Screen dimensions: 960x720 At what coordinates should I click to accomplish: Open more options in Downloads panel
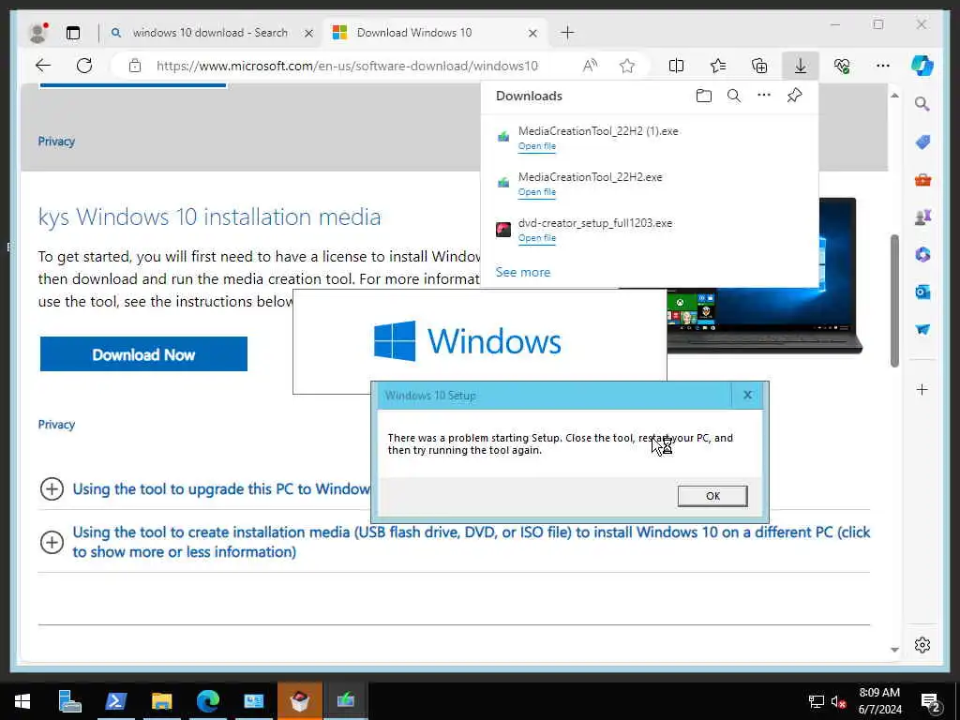[764, 95]
